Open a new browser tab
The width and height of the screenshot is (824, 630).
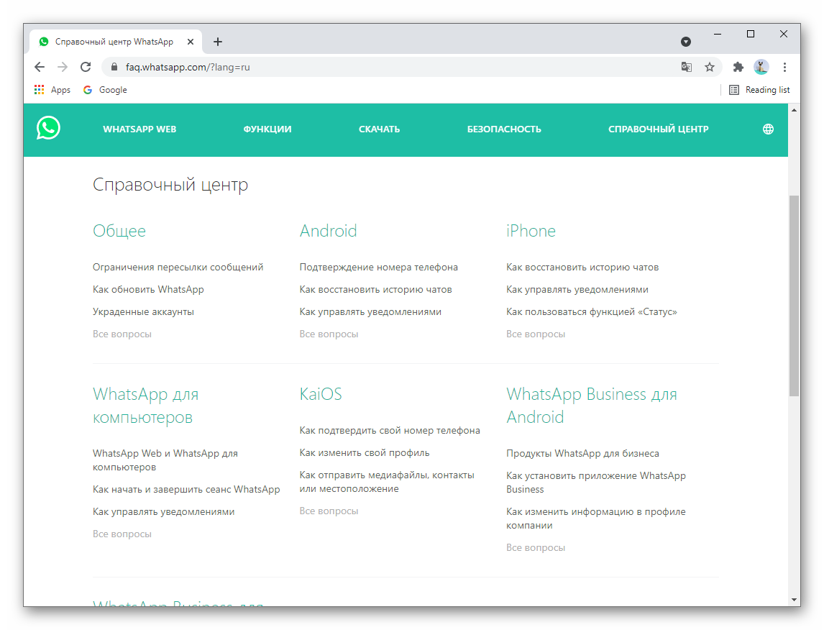(x=218, y=42)
